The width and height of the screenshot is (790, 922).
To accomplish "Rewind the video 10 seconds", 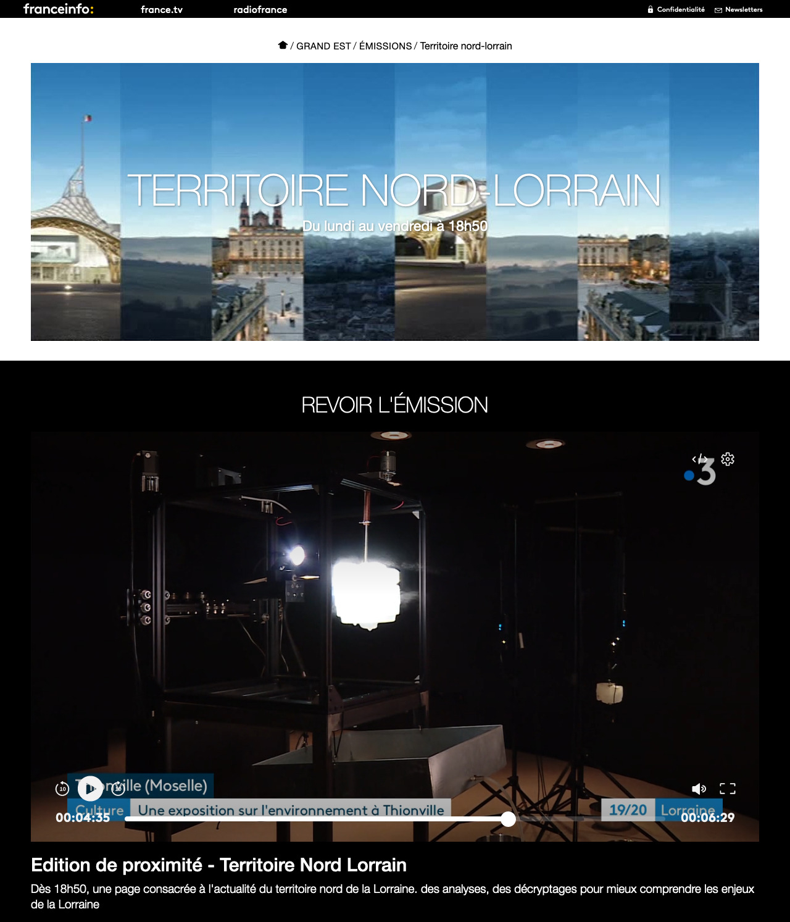I will [62, 789].
